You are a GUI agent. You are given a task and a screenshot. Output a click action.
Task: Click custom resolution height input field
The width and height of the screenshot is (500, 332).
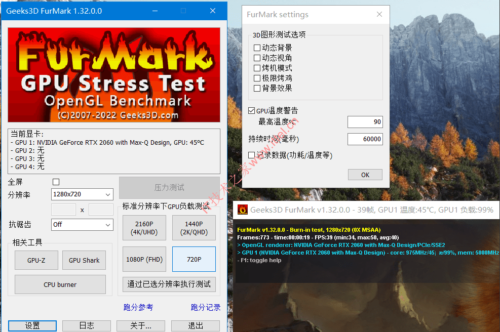point(101,210)
